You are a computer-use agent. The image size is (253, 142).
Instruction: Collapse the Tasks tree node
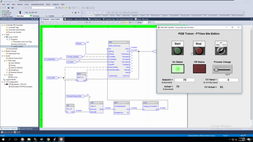coord(2,34)
